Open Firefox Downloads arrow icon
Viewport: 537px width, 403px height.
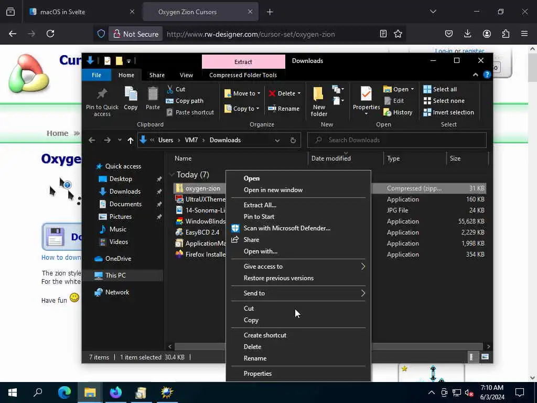(x=467, y=34)
